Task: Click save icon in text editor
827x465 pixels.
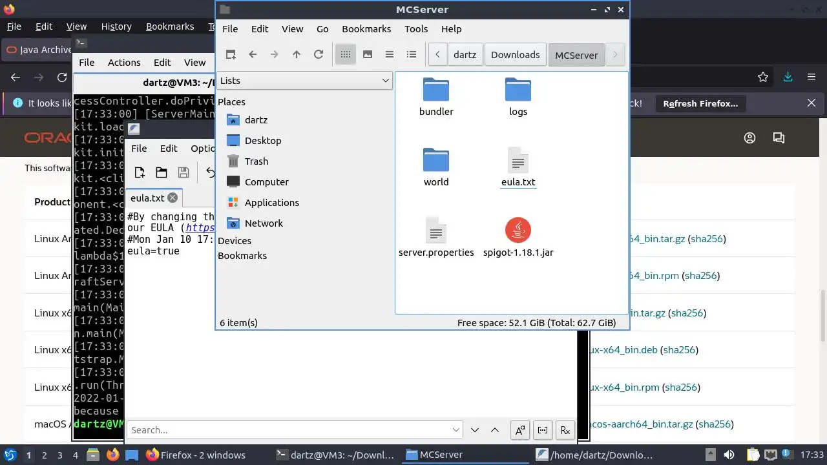Action: [183, 172]
